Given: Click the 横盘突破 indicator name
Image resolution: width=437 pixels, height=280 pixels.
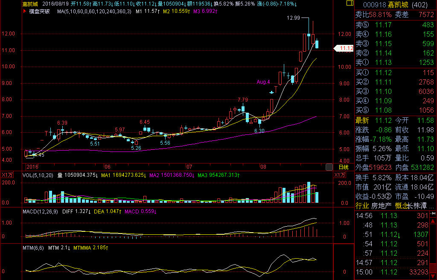Looking at the screenshot, I should coord(40,12).
